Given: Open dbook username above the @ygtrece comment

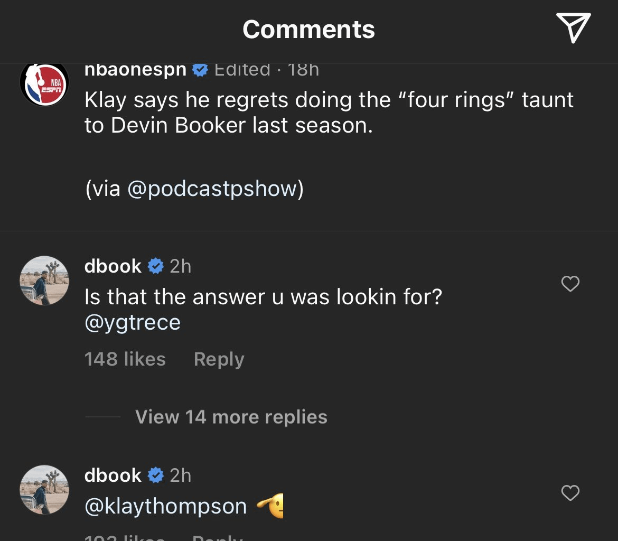Looking at the screenshot, I should pyautogui.click(x=113, y=266).
